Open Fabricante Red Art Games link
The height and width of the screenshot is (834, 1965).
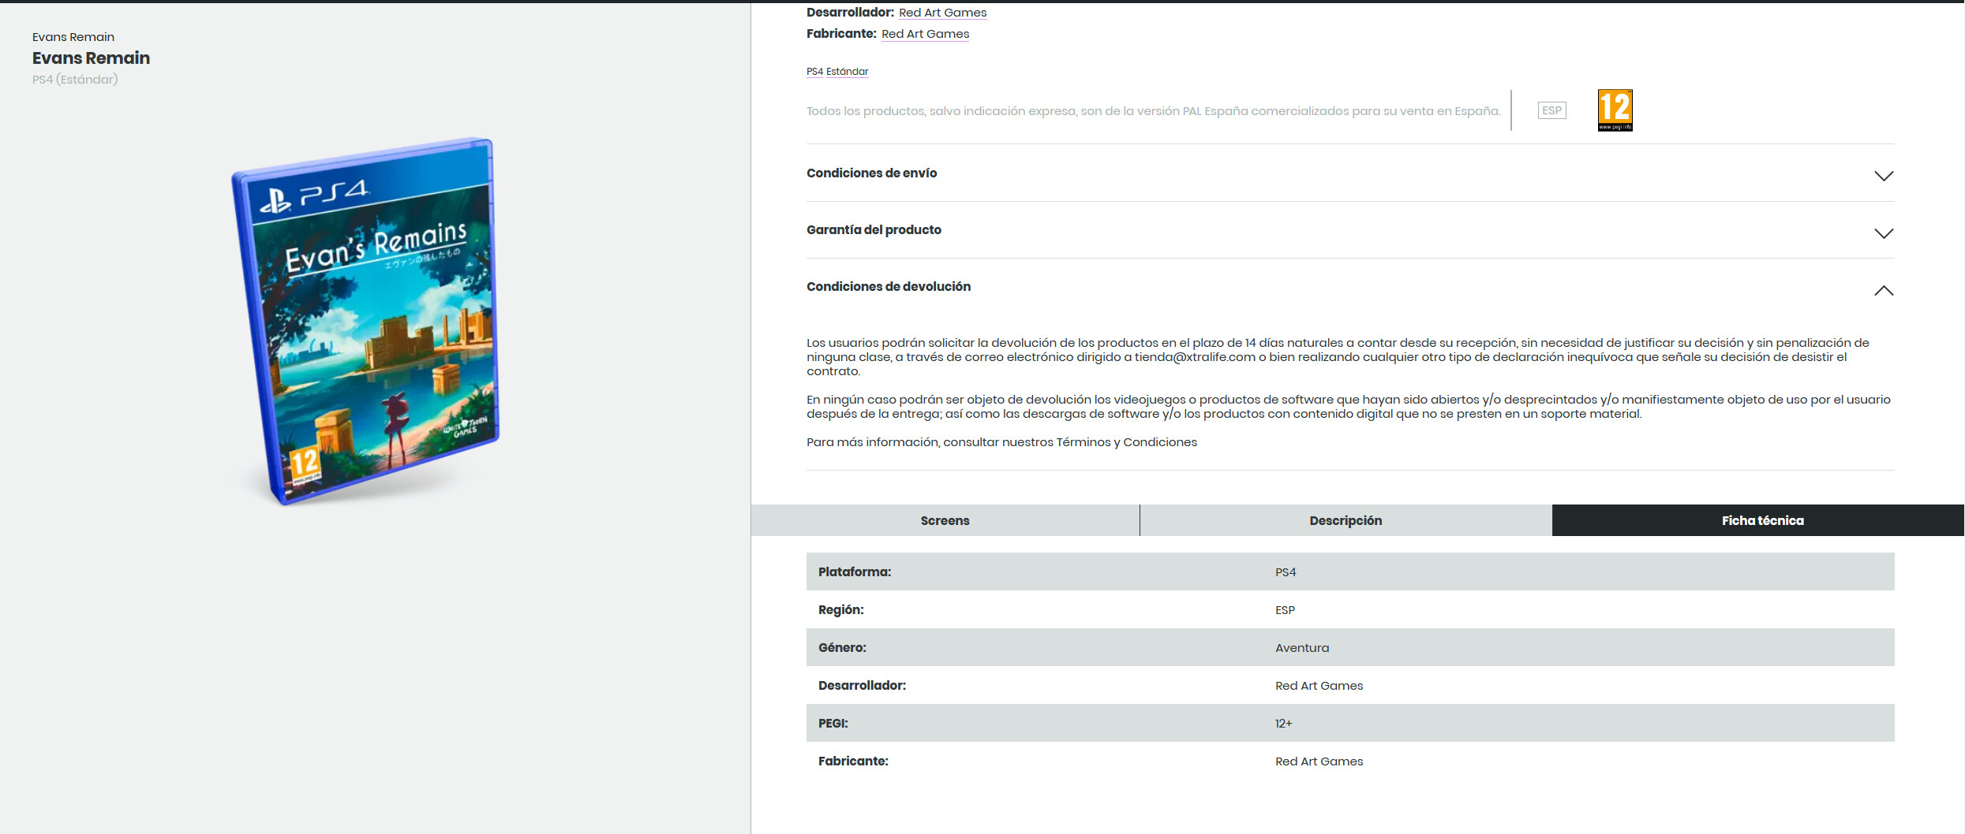click(x=925, y=34)
